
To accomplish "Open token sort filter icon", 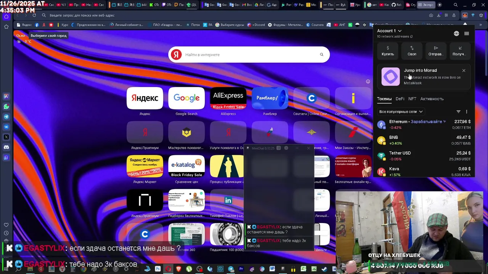I will [x=458, y=112].
